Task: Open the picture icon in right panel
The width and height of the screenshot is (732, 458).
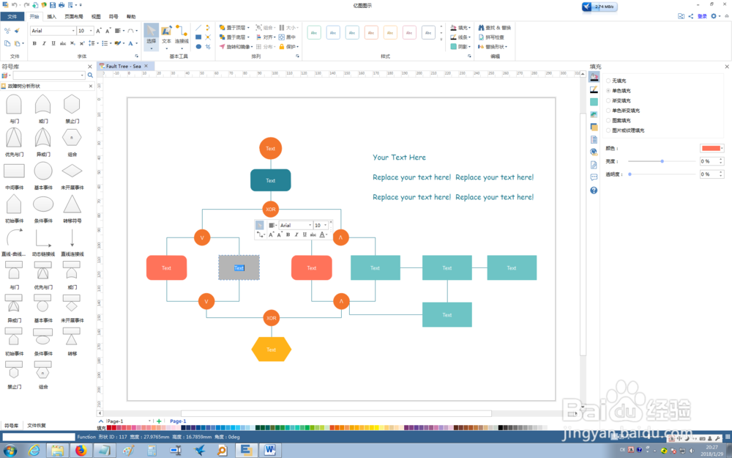Action: click(x=594, y=114)
